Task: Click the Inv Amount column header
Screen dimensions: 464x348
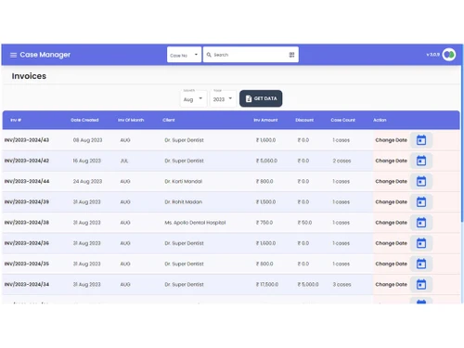Action: (265, 120)
